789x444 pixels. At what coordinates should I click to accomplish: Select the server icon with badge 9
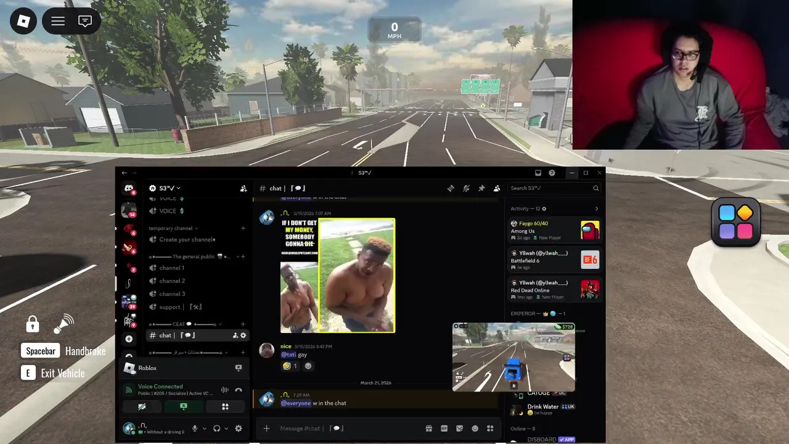(x=129, y=320)
